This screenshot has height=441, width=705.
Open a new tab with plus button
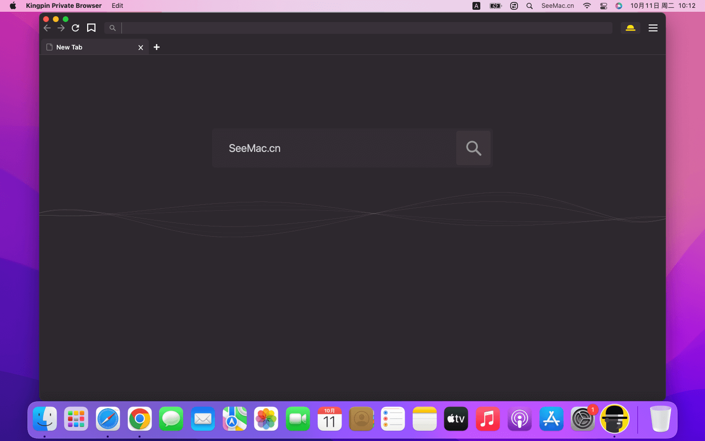pos(157,47)
